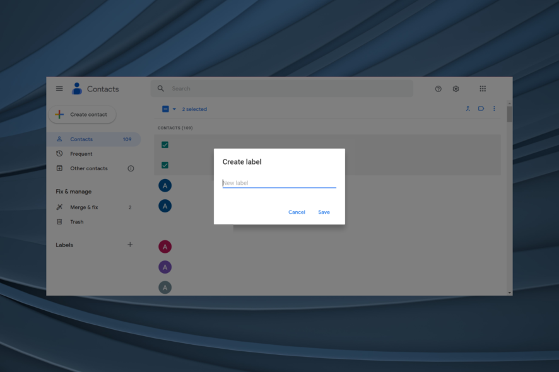Click the Trash icon in sidebar
The width and height of the screenshot is (559, 372).
(60, 221)
